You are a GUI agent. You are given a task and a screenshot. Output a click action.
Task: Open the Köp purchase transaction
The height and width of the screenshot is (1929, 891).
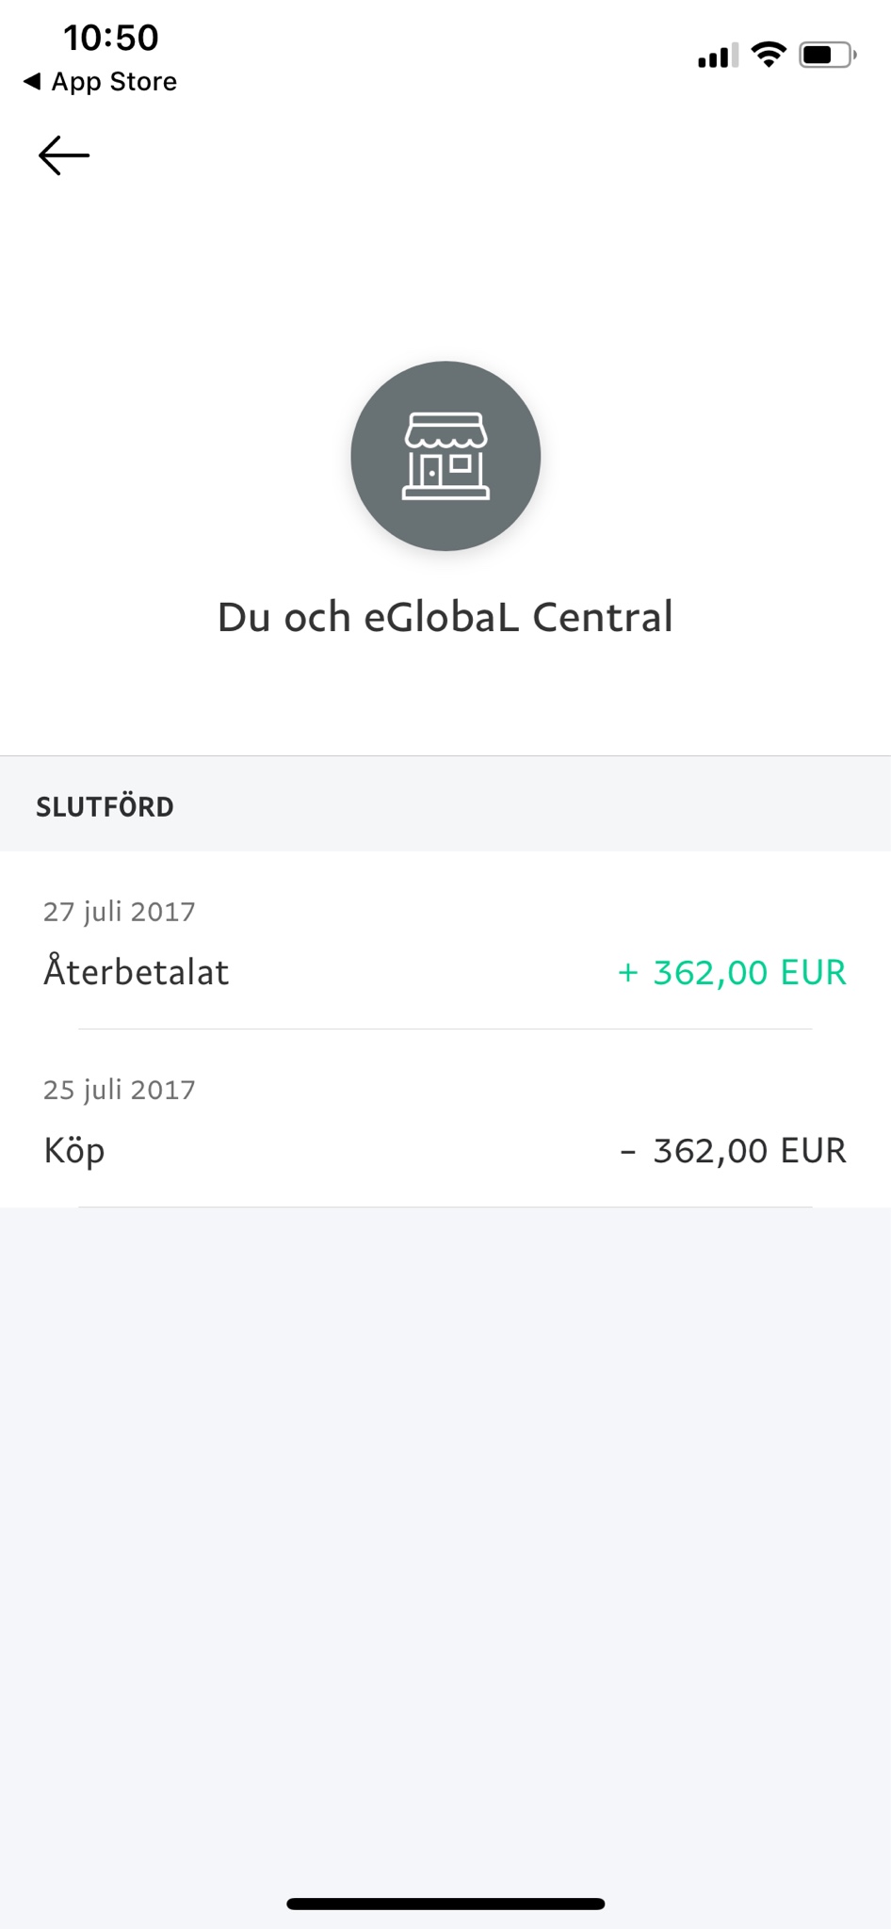click(445, 1118)
